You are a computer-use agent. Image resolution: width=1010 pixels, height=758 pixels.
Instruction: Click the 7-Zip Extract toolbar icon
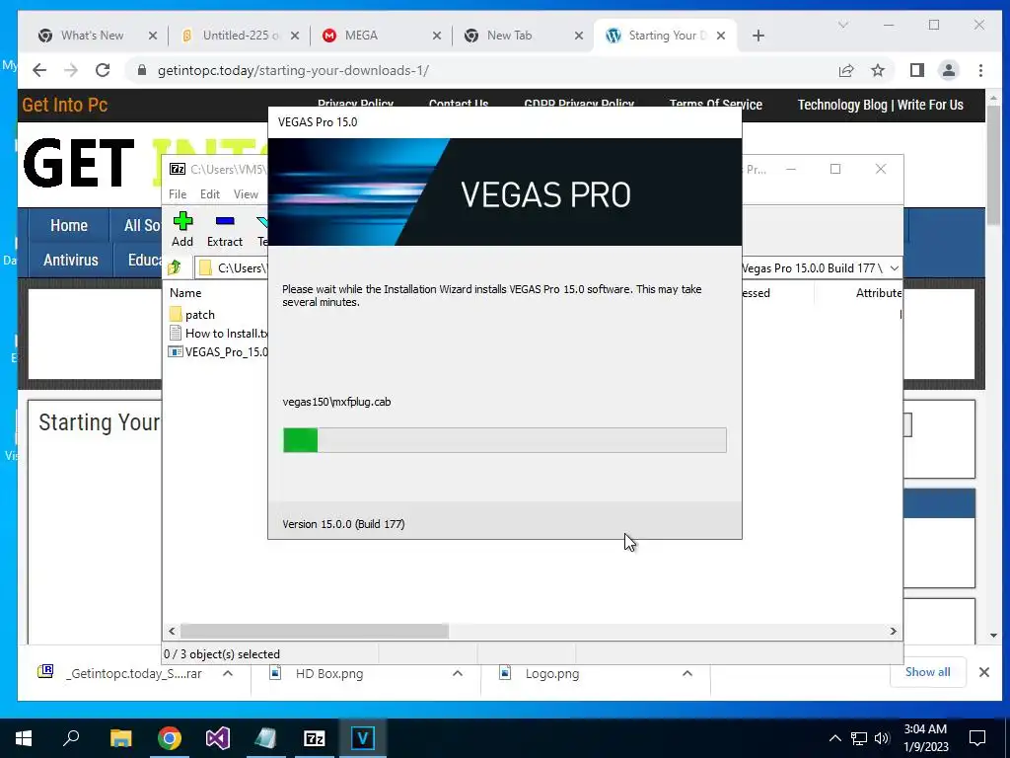pos(224,229)
